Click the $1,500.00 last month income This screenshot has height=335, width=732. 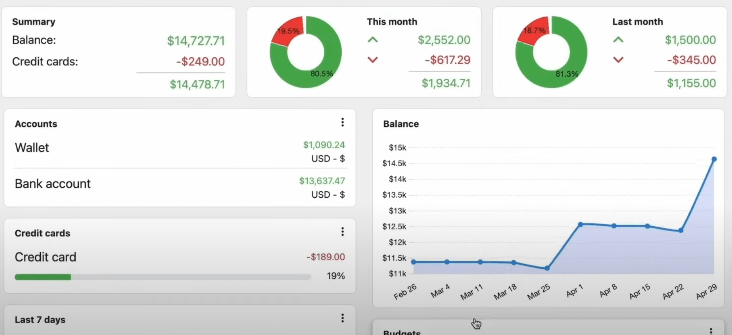tap(690, 40)
